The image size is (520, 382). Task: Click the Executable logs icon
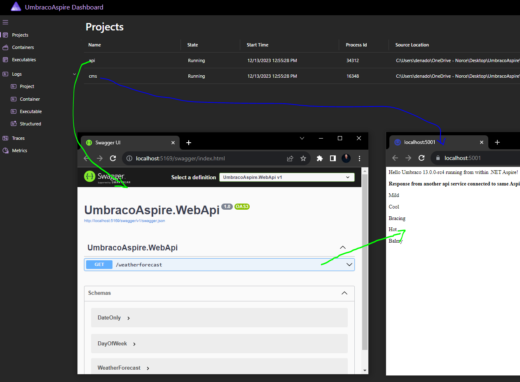point(13,111)
